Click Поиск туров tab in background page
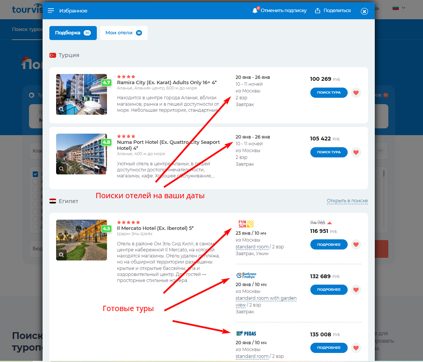Image resolution: width=423 pixels, height=362 pixels. (27, 29)
